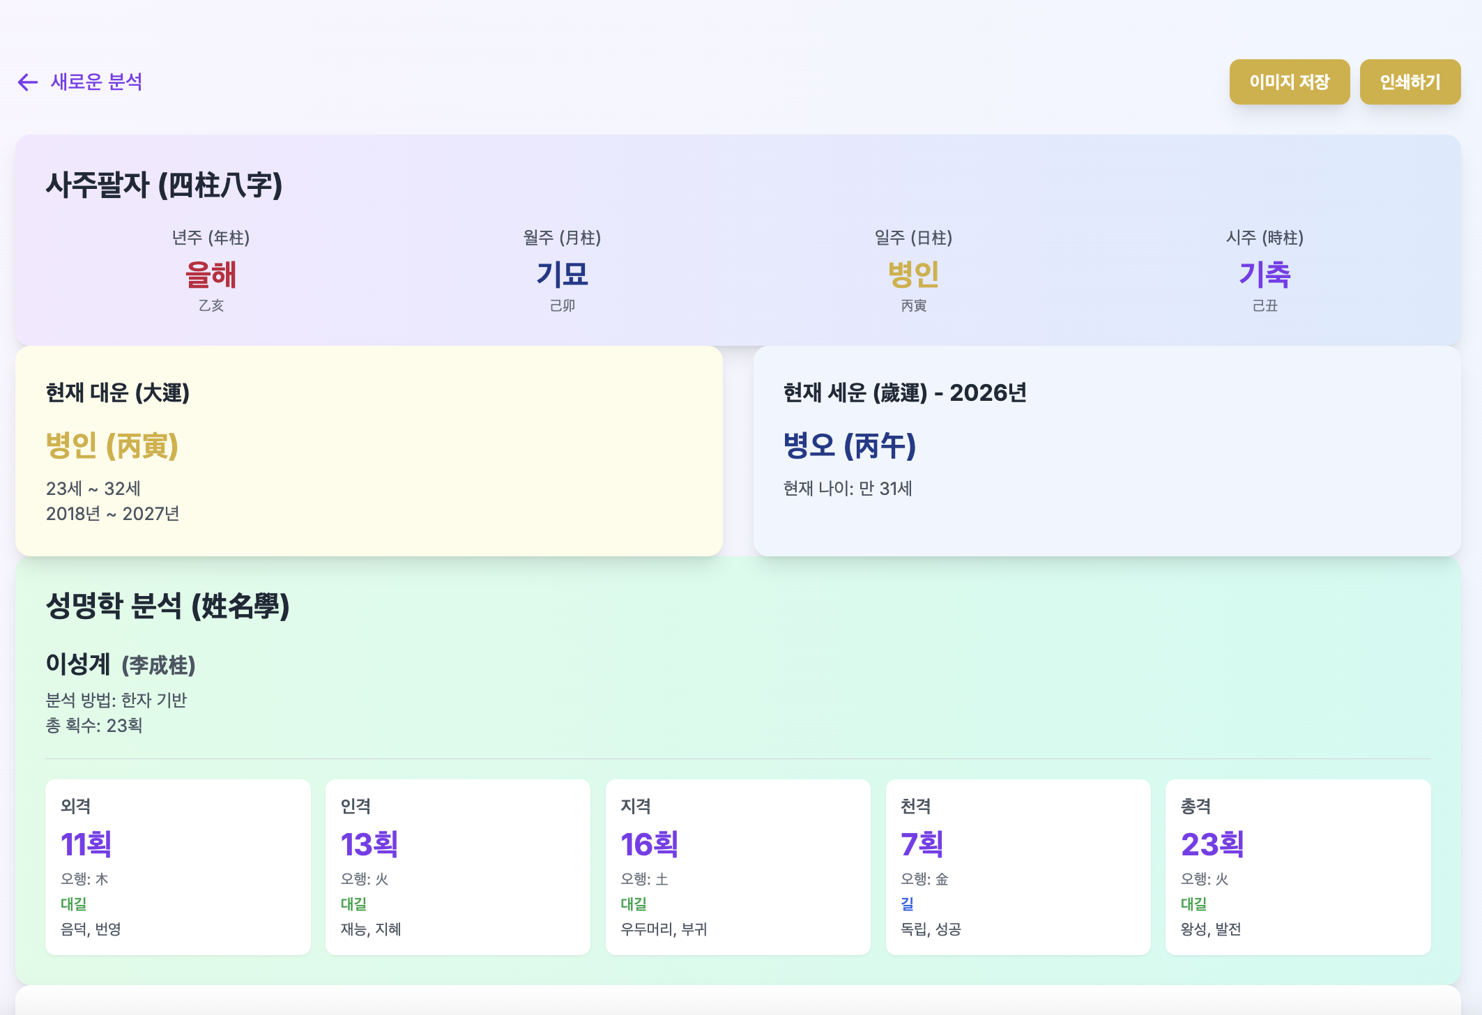Click the 이미지 저장 button
The height and width of the screenshot is (1015, 1482).
[x=1289, y=81]
